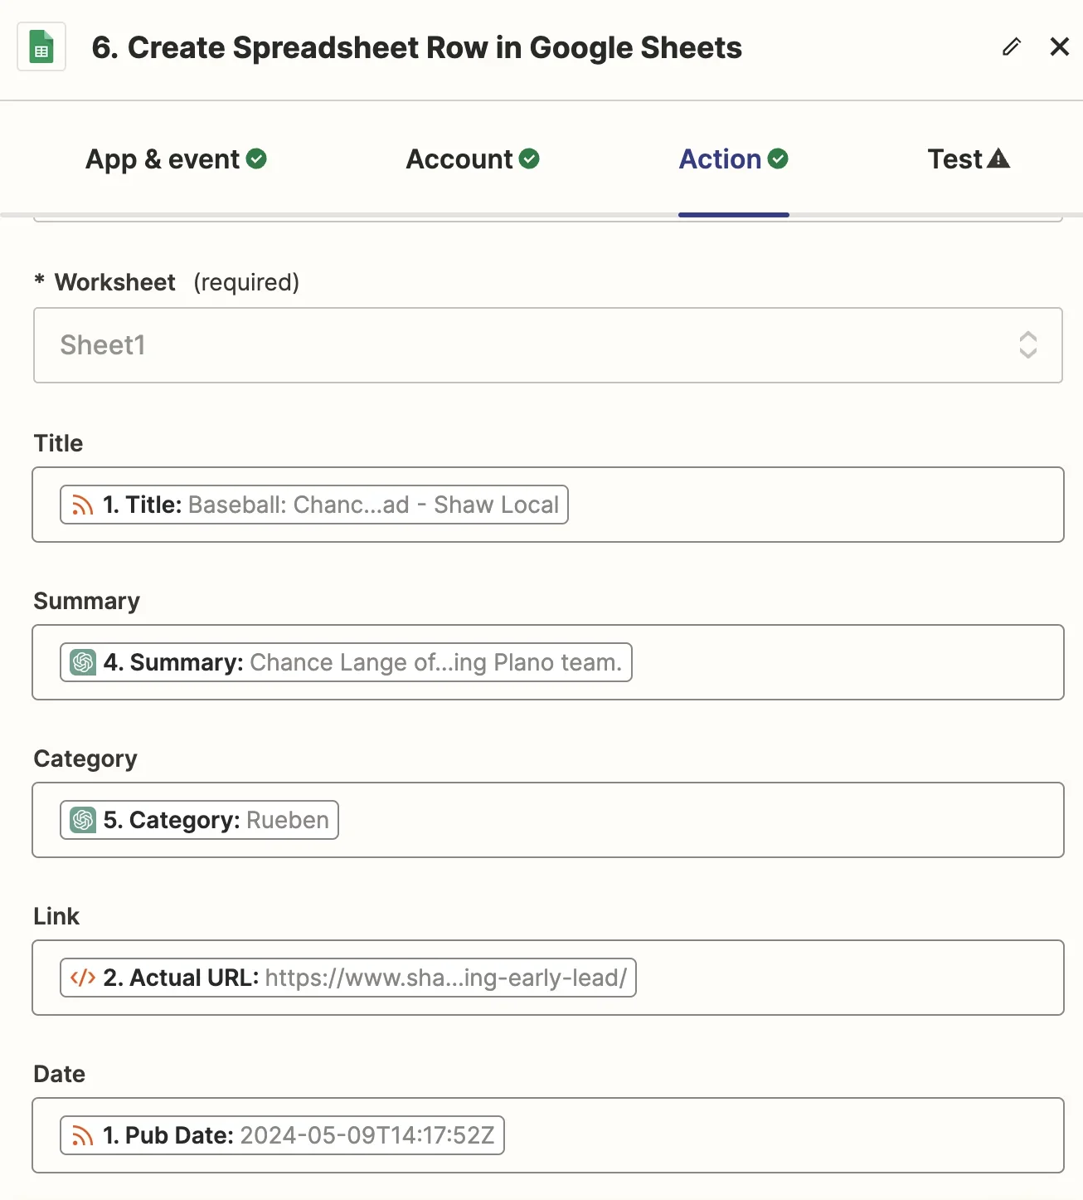Click the RSS icon in Date pill
This screenshot has width=1083, height=1200.
tap(82, 1135)
